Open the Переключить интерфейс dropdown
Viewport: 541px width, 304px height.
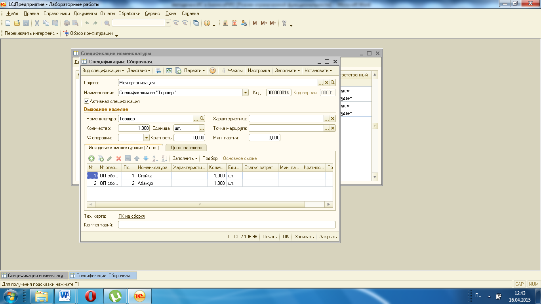31,33
